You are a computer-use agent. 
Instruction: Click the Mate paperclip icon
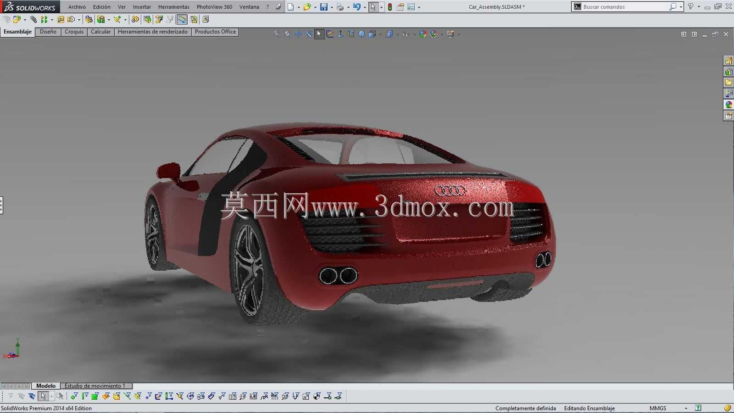(33, 19)
